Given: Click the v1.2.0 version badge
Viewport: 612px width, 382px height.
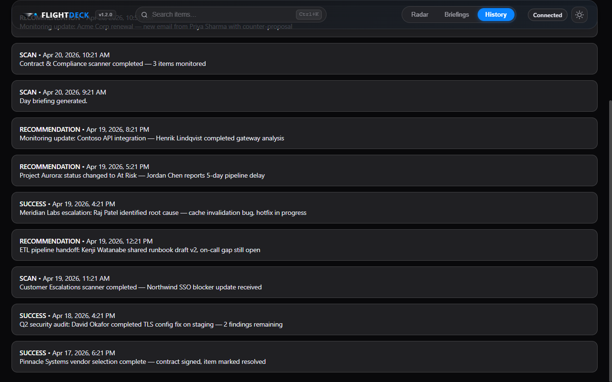Looking at the screenshot, I should [x=106, y=15].
